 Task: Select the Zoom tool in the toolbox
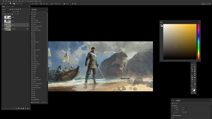(x=192, y=86)
